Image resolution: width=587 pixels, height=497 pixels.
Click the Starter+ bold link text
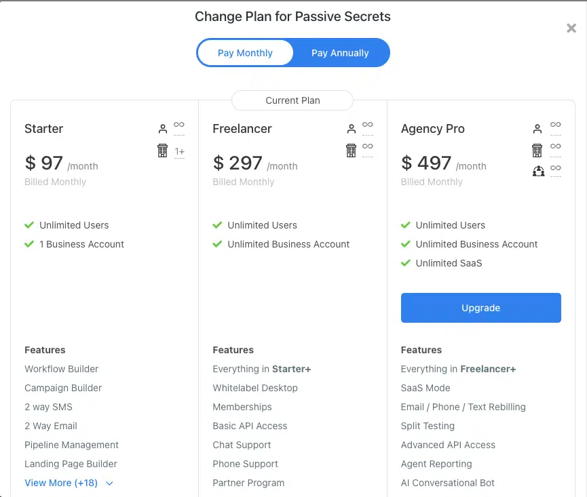[x=291, y=369]
